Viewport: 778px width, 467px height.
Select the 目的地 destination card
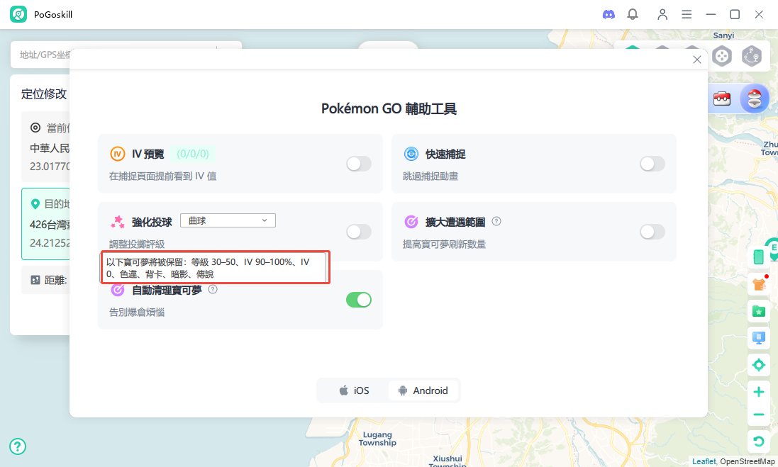pyautogui.click(x=45, y=224)
